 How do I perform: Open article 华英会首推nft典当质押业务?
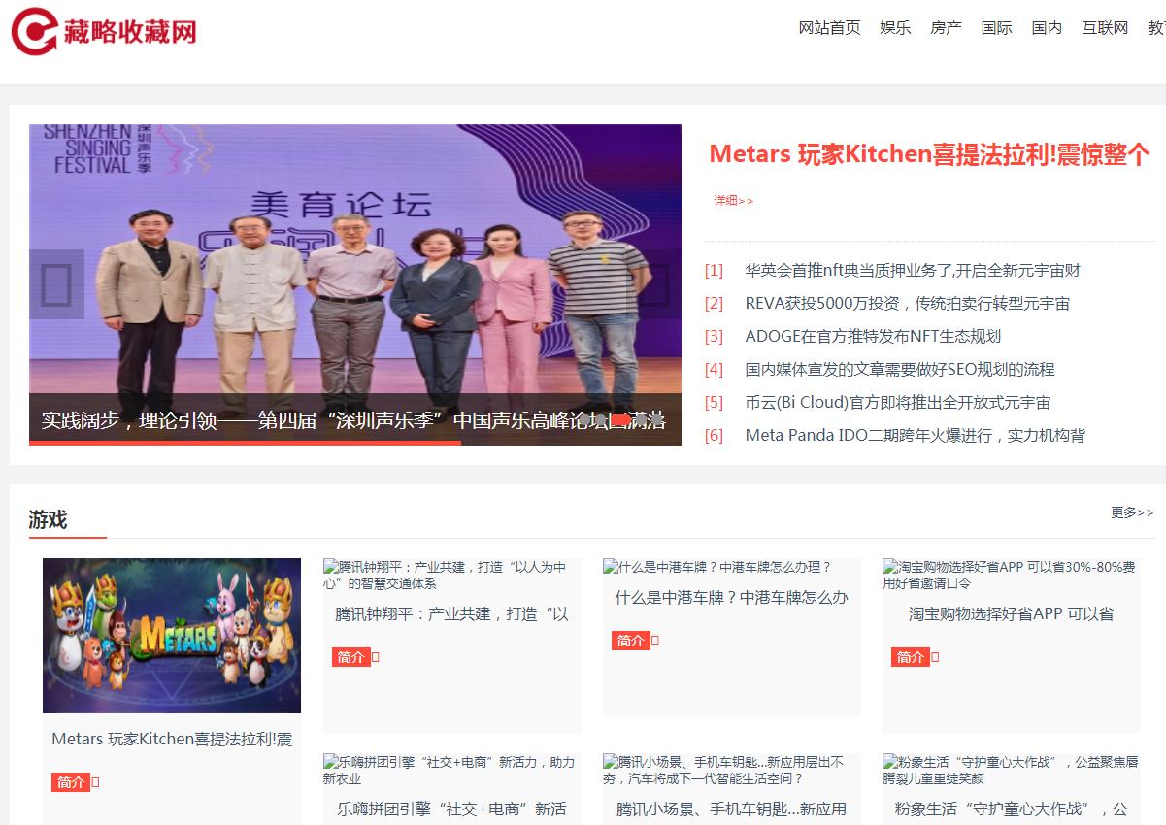coord(913,270)
